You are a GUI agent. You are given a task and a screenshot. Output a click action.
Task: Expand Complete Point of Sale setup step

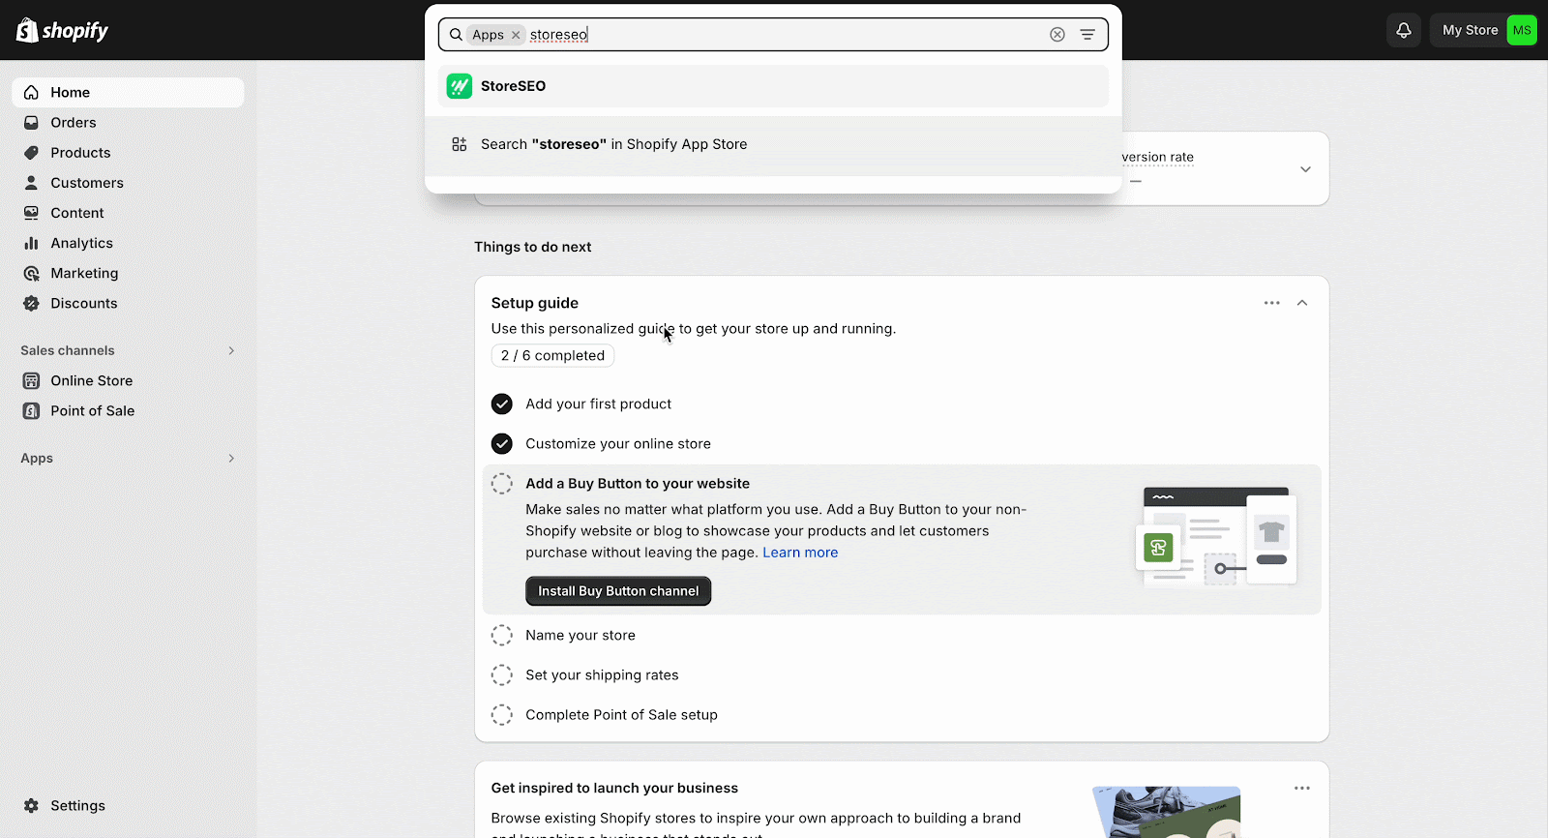621,715
